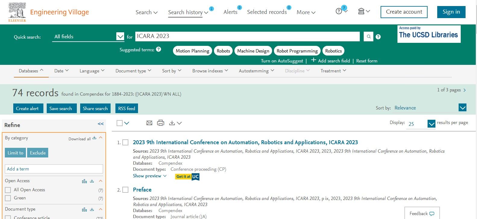Open the help menu question icon in header
The image size is (477, 219).
[x=339, y=11]
